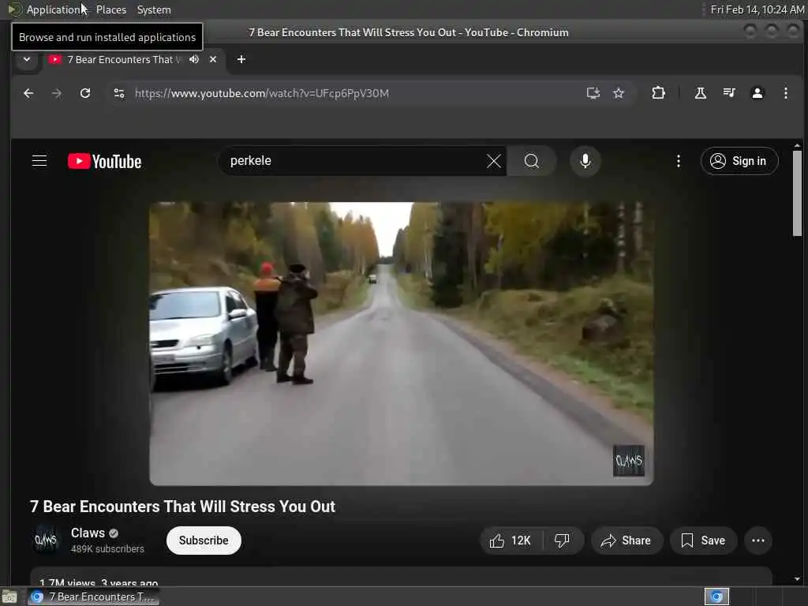Viewport: 808px width, 606px height.
Task: Open the Places menu
Action: point(110,9)
